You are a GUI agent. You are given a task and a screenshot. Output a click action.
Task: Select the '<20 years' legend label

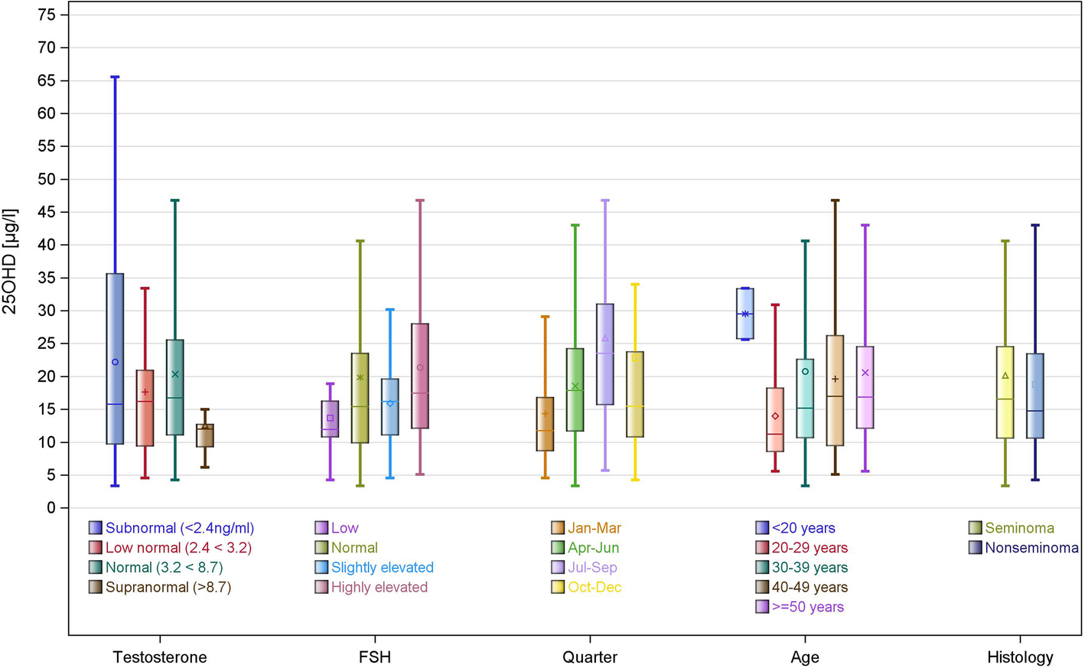click(x=803, y=528)
